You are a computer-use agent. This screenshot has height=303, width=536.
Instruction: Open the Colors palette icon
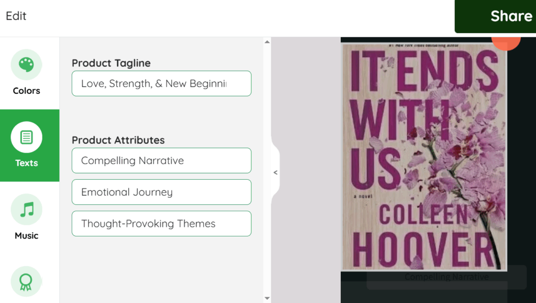click(x=26, y=65)
